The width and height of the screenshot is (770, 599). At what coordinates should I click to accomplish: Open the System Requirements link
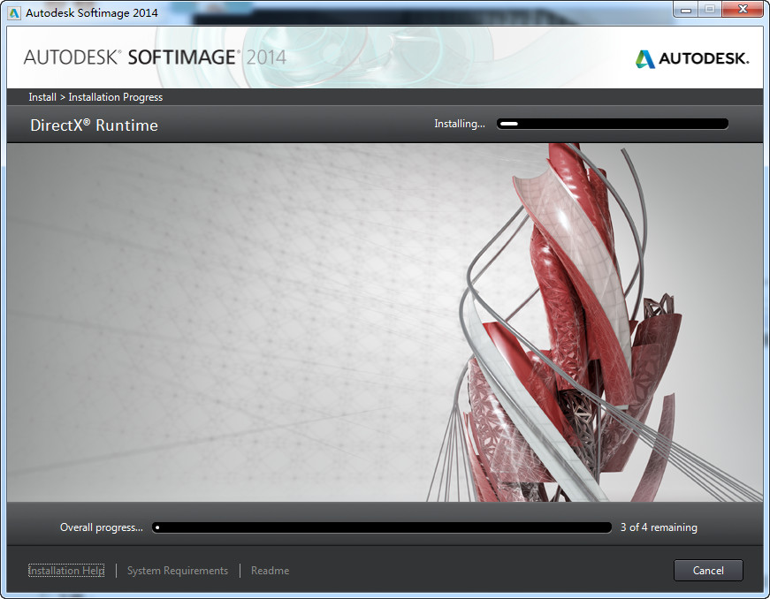coord(178,571)
